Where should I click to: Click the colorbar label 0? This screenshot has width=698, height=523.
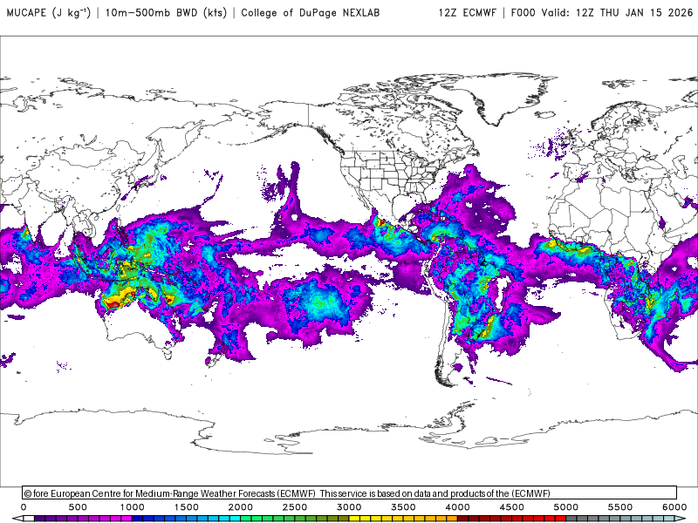click(24, 507)
